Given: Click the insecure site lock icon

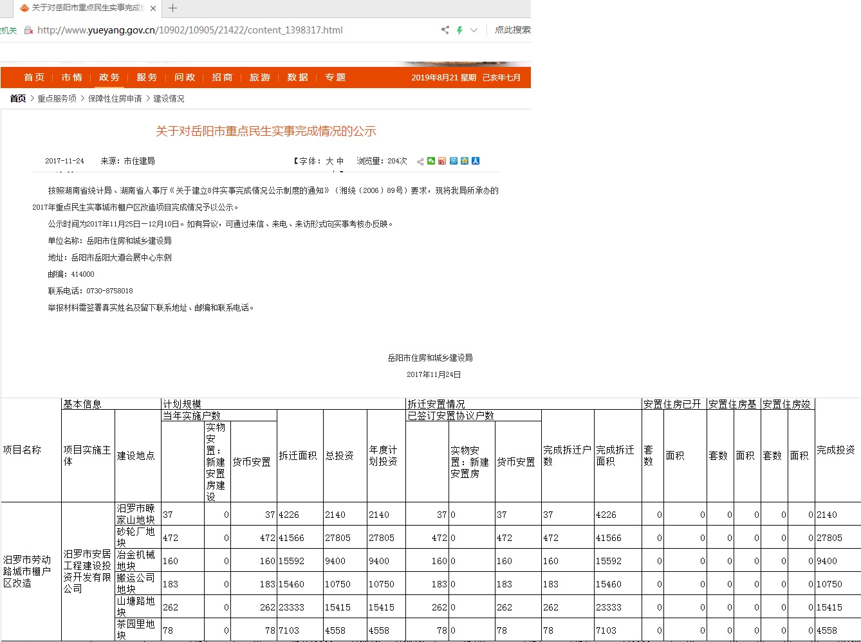Looking at the screenshot, I should (28, 30).
